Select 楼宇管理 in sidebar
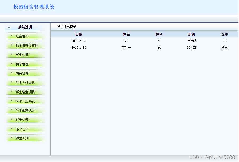This screenshot has width=239, height=162. pyautogui.click(x=22, y=64)
